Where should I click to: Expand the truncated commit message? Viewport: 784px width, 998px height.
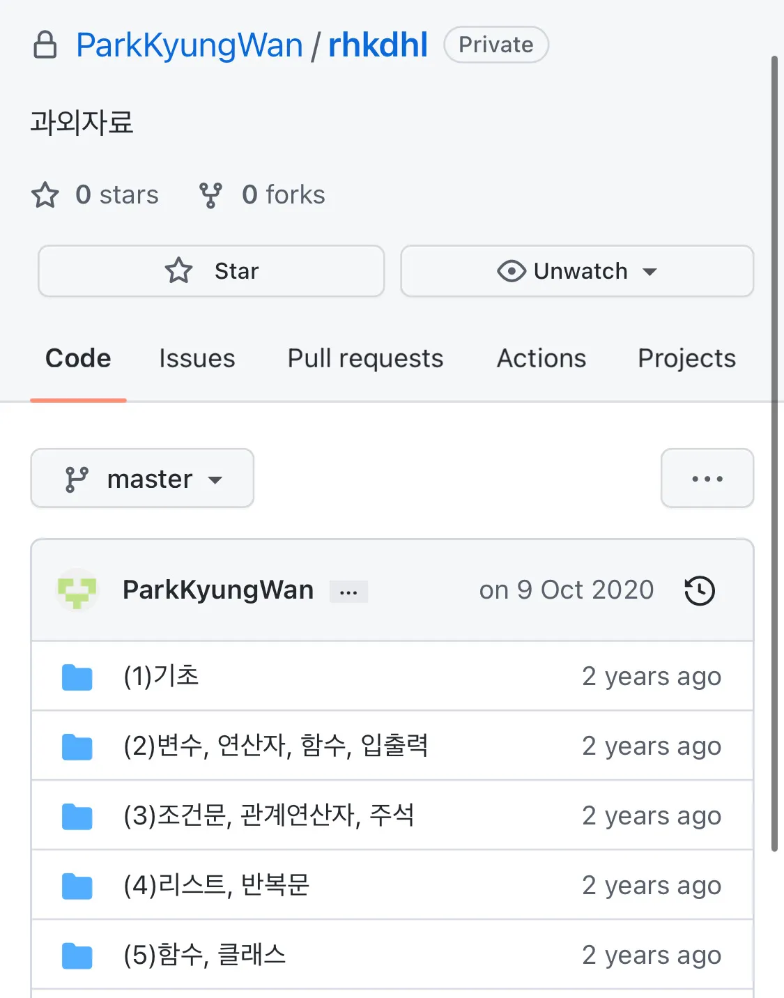[348, 590]
